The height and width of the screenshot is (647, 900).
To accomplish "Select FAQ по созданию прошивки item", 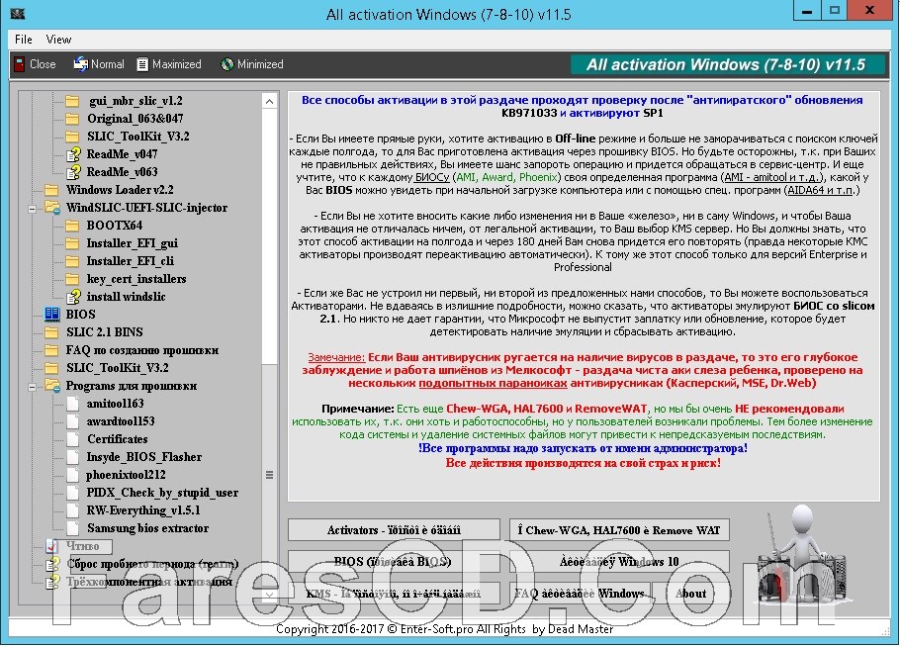I will click(141, 350).
